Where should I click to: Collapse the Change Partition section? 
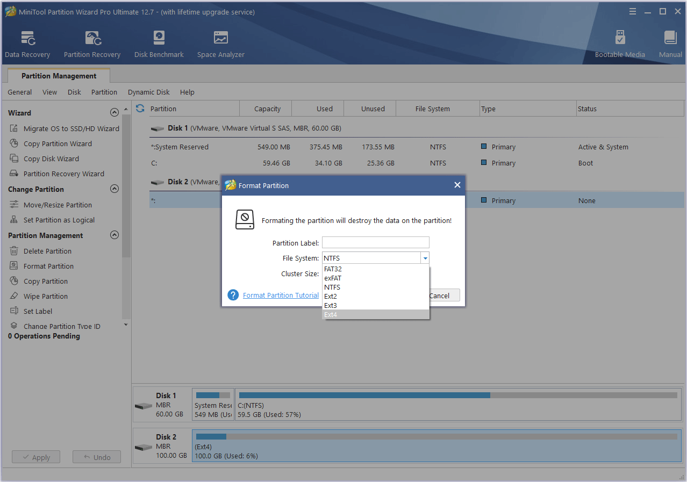pyautogui.click(x=114, y=189)
